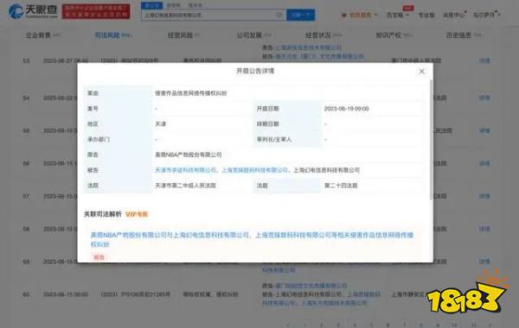Select the 查公司 search tab
This screenshot has width=519, height=328.
pyautogui.click(x=151, y=5)
